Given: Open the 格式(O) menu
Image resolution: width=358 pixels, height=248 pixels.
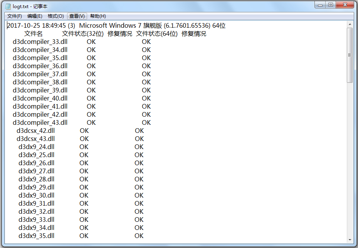Looking at the screenshot, I should point(55,16).
